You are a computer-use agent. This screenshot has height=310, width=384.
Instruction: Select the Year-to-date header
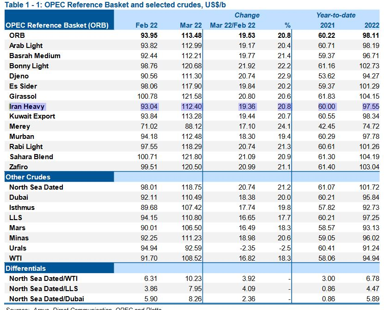click(335, 15)
